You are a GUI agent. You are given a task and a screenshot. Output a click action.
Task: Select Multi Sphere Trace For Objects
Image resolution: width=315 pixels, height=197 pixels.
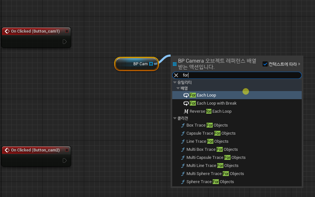tap(237, 173)
